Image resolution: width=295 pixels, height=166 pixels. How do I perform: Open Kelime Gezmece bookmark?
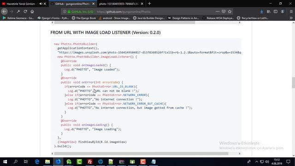coord(18,18)
